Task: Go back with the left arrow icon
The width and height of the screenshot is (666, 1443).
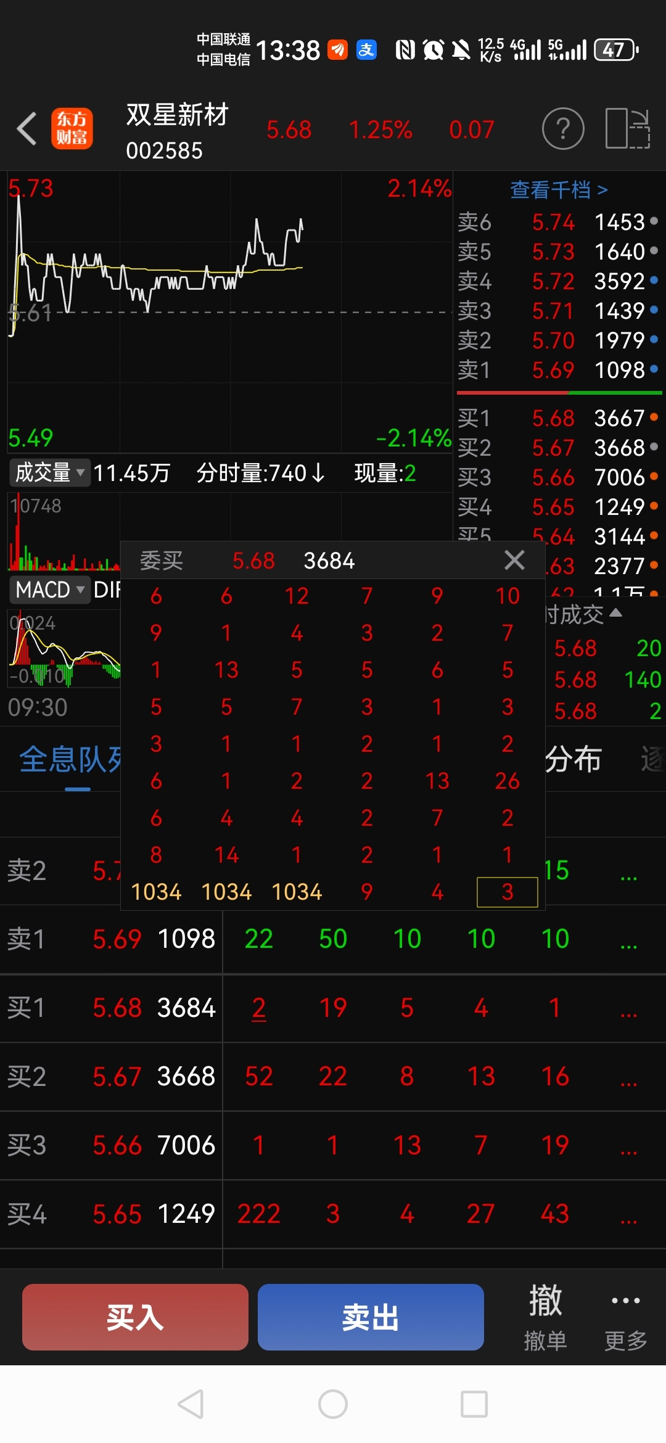Action: (x=27, y=129)
